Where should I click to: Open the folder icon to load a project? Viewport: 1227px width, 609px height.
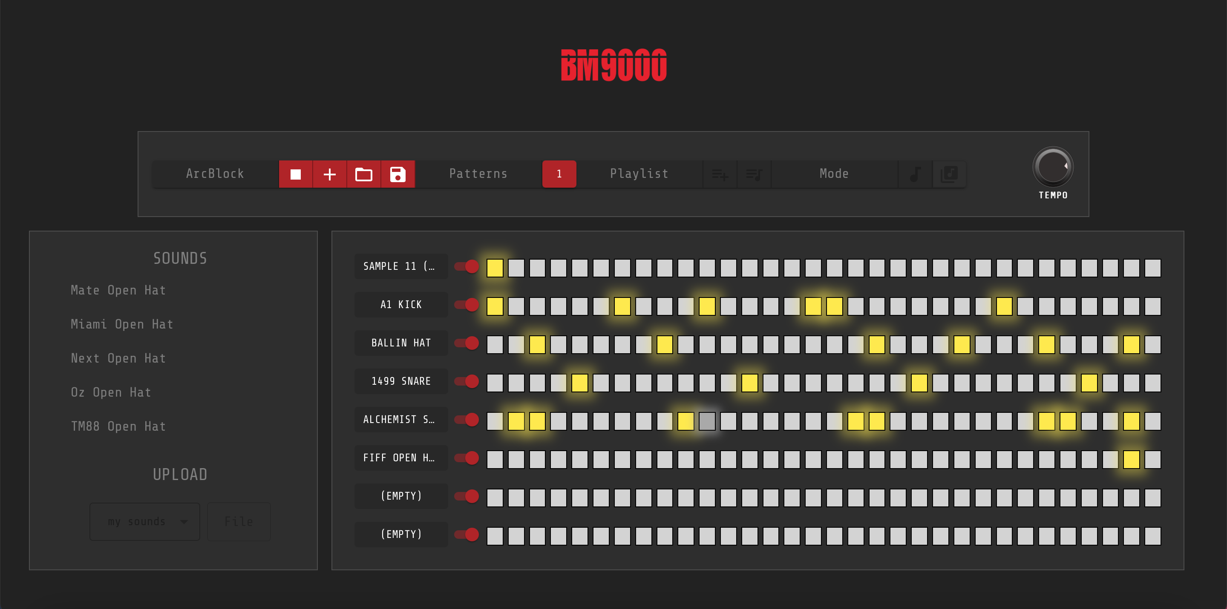pyautogui.click(x=363, y=174)
